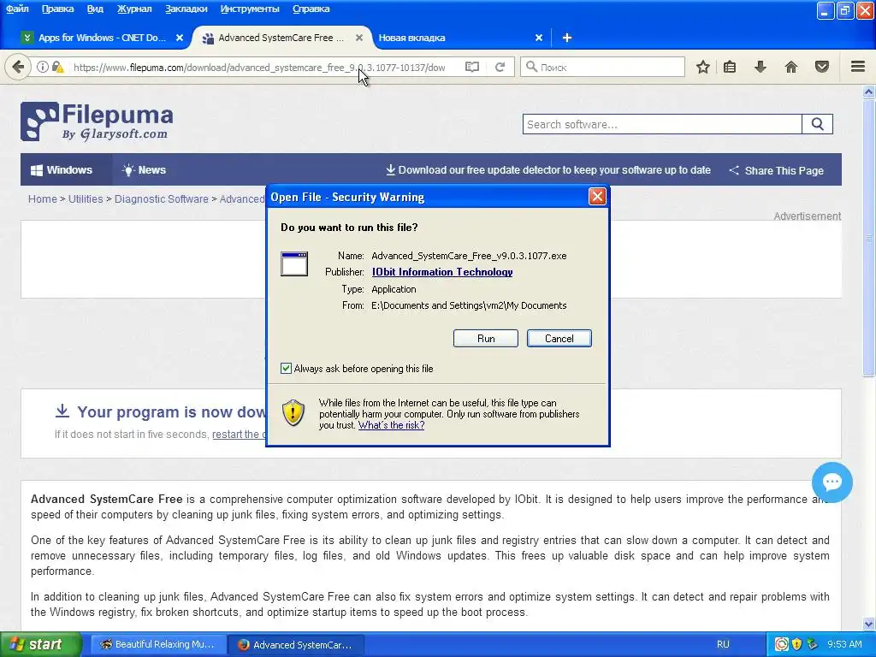This screenshot has width=876, height=657.
Task: Click the Search software... field
Action: [663, 124]
